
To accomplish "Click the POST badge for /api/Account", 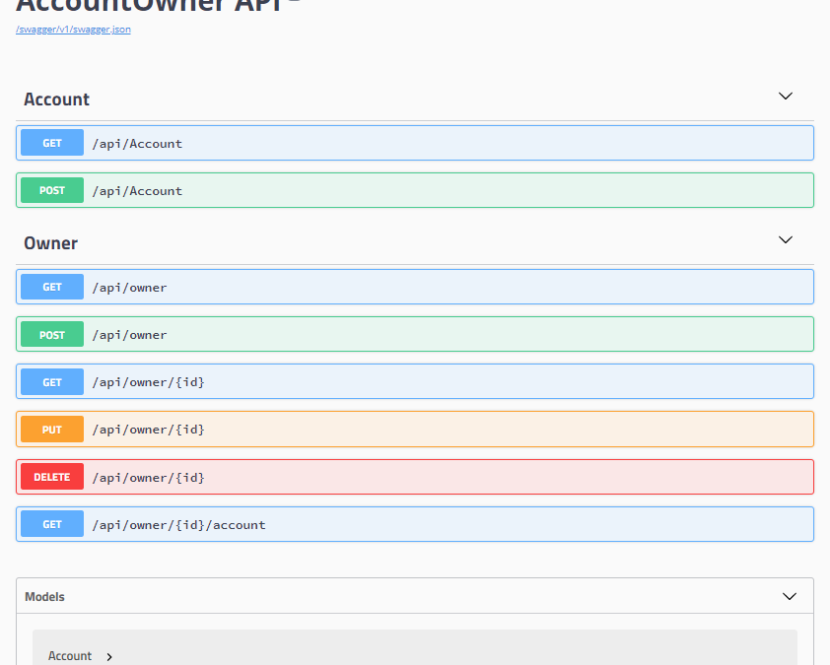I will [x=52, y=191].
